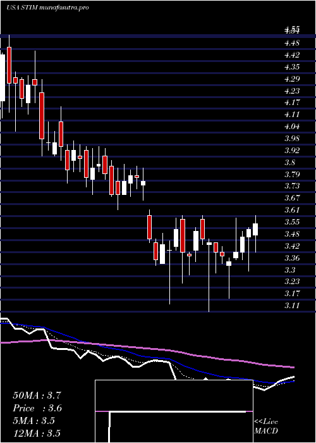This screenshot has width=316, height=443.
Task: Select the 4.11 price level label
Action: tap(292, 115)
